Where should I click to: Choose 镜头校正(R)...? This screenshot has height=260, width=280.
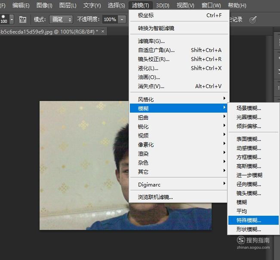click(x=179, y=59)
